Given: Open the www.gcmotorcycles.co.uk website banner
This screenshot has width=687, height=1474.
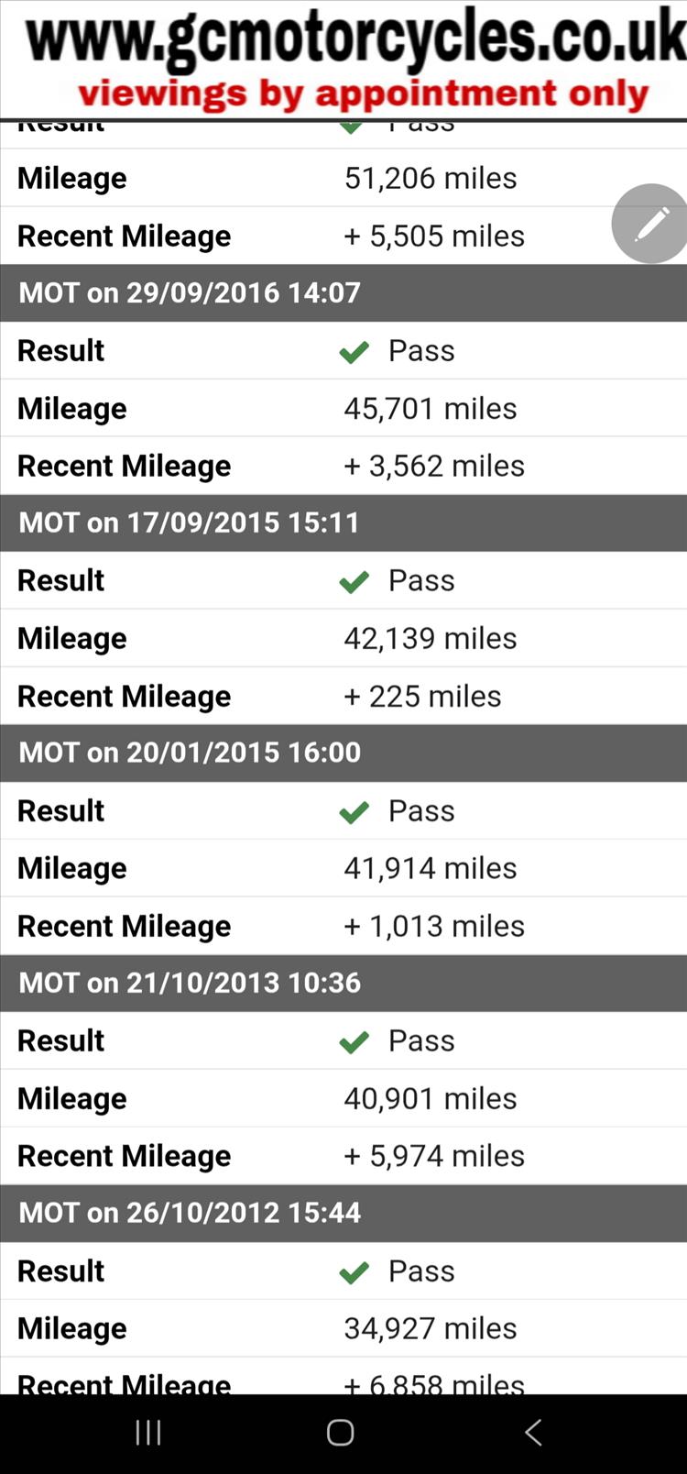Looking at the screenshot, I should point(355,38).
